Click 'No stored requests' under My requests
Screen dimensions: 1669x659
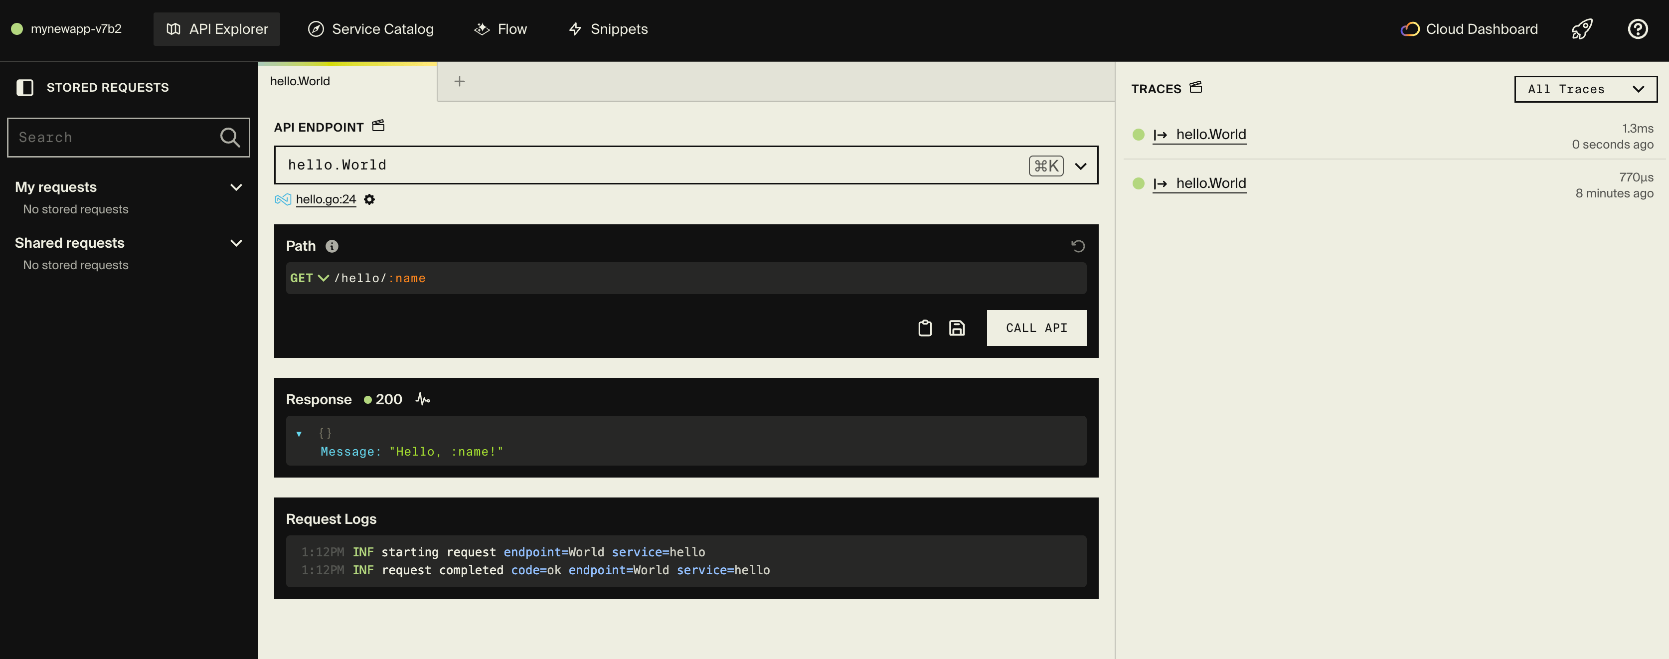pyautogui.click(x=76, y=209)
